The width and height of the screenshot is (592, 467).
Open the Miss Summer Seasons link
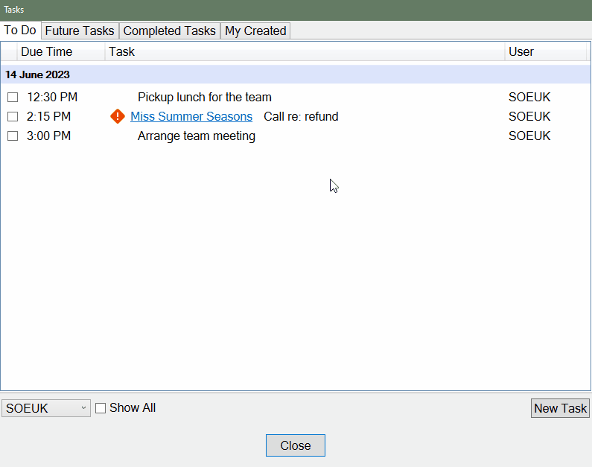coord(191,116)
